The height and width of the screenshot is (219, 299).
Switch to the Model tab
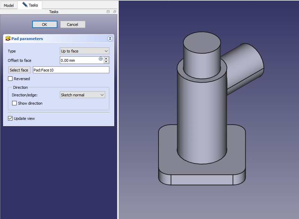tap(9, 6)
